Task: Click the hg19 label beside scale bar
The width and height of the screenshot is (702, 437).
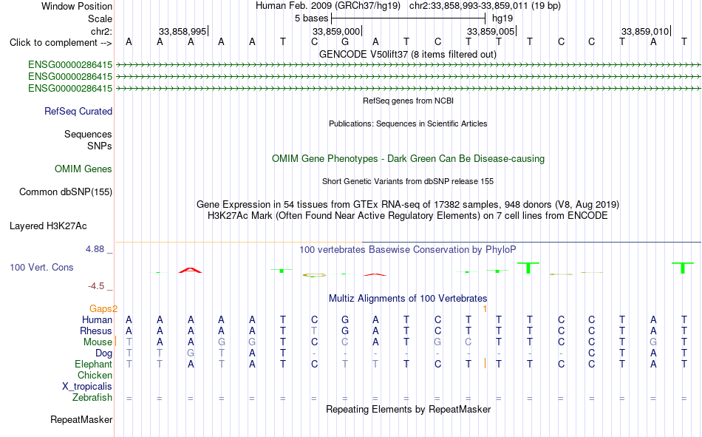Action: (502, 18)
